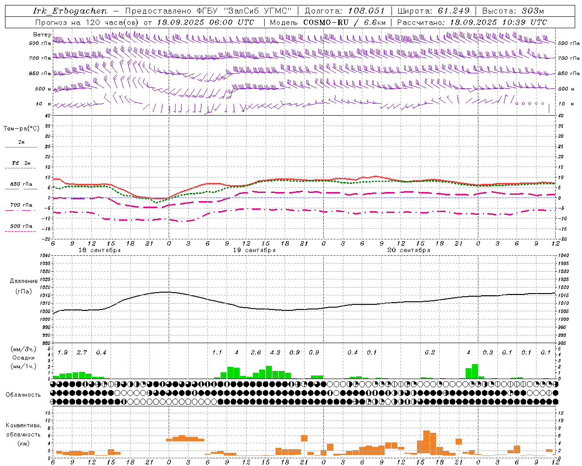Click the precipitation value "2.7"
Viewport: 582px width, 466px height.
[x=82, y=352]
